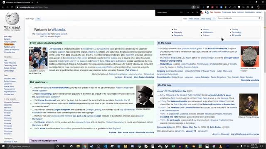Open the View source tab
This screenshot has width=266, height=149.
pyautogui.click(x=194, y=19)
